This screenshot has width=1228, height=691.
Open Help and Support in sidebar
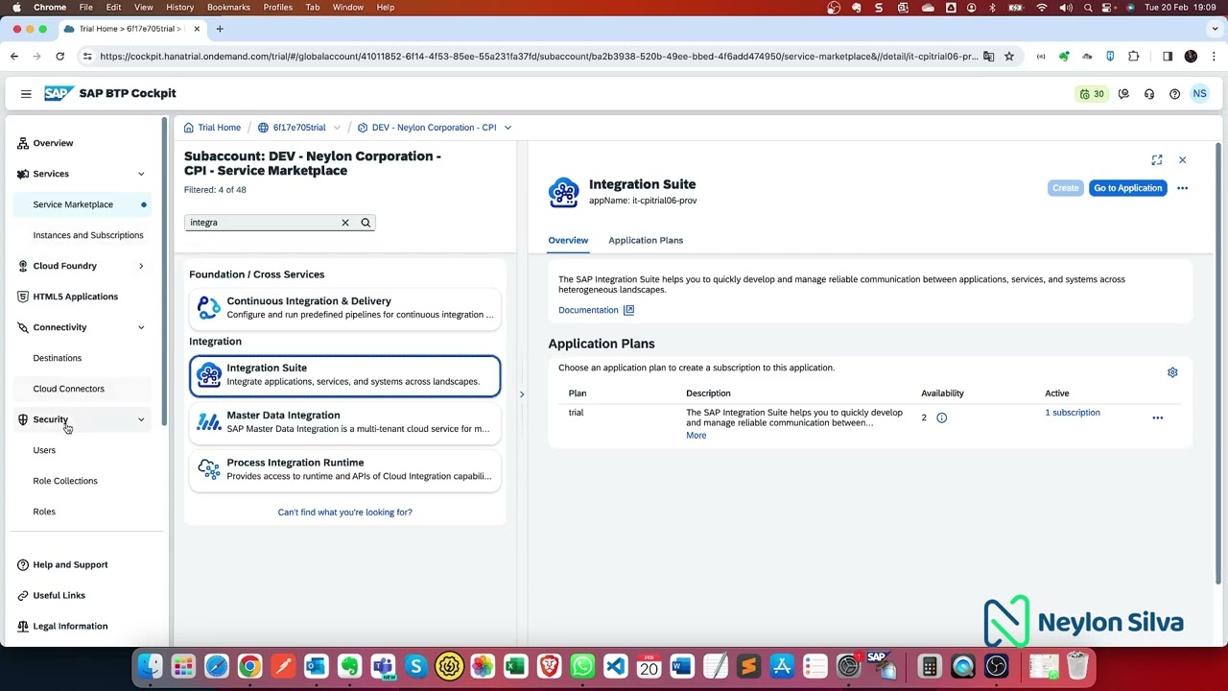click(x=70, y=564)
